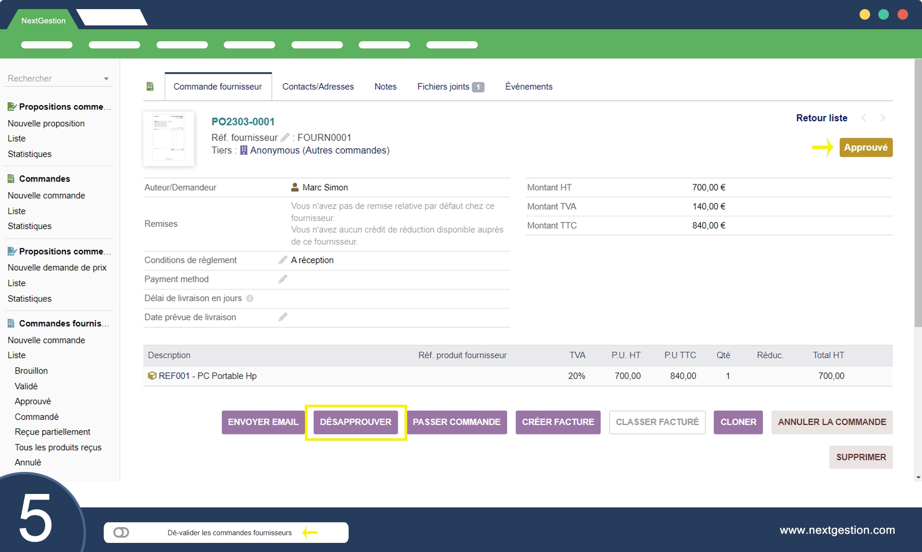Click the building icon beside Anonymous
Viewport: 922px width, 552px height.
point(243,151)
